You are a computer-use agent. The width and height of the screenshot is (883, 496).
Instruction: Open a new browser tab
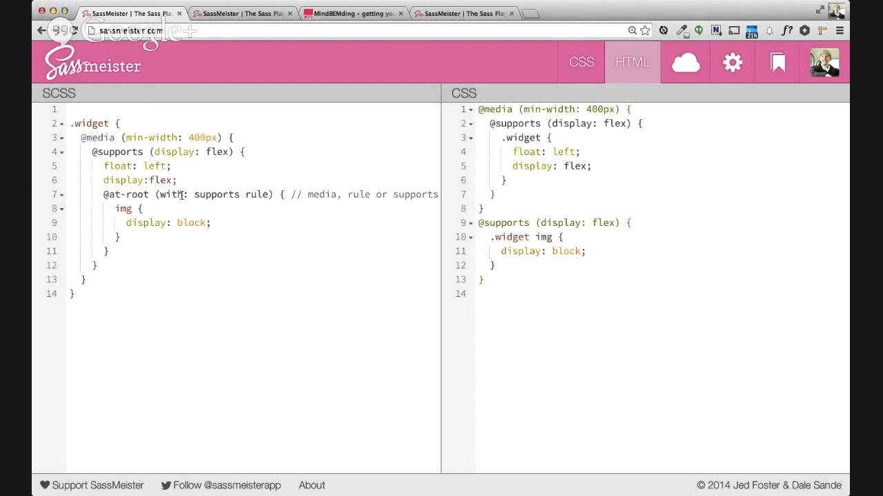point(530,13)
